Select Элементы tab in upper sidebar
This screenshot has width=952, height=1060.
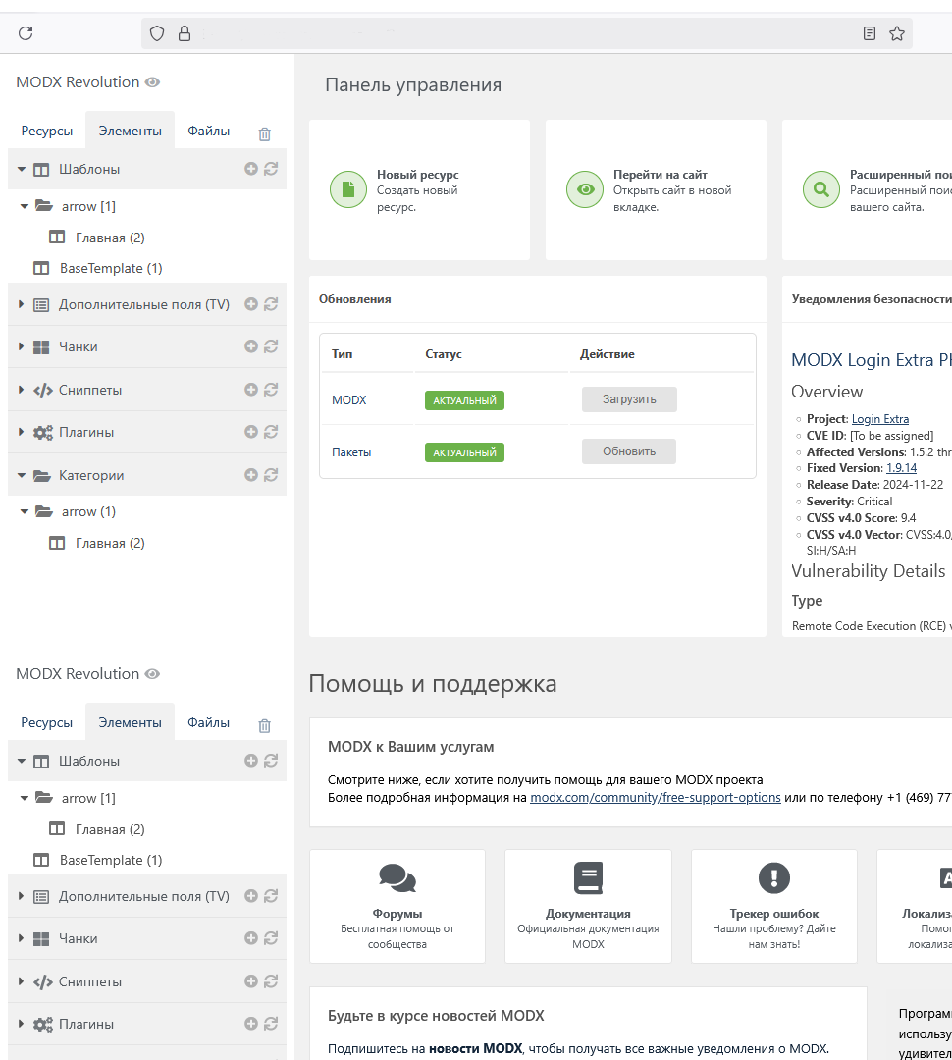pos(130,131)
